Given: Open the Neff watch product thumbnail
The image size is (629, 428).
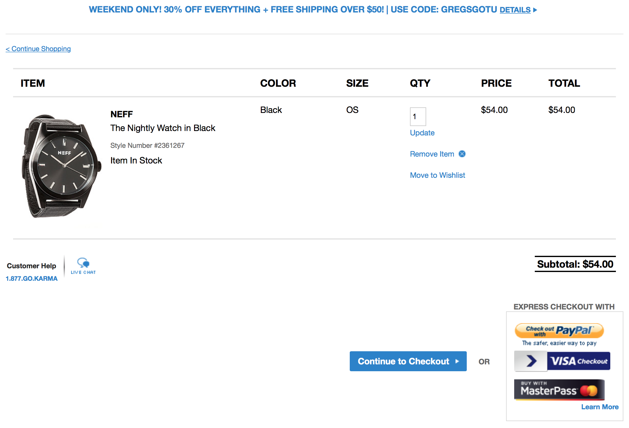Looking at the screenshot, I should point(61,166).
